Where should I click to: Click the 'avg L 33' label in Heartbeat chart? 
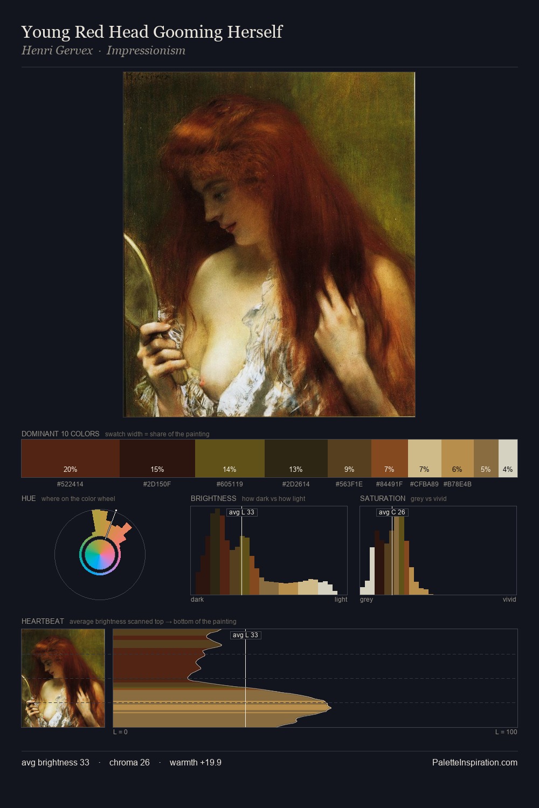coord(245,635)
